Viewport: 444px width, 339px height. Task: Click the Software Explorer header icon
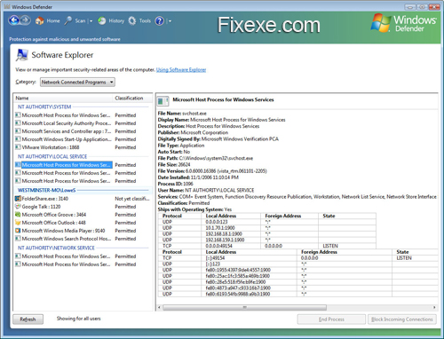(x=21, y=55)
